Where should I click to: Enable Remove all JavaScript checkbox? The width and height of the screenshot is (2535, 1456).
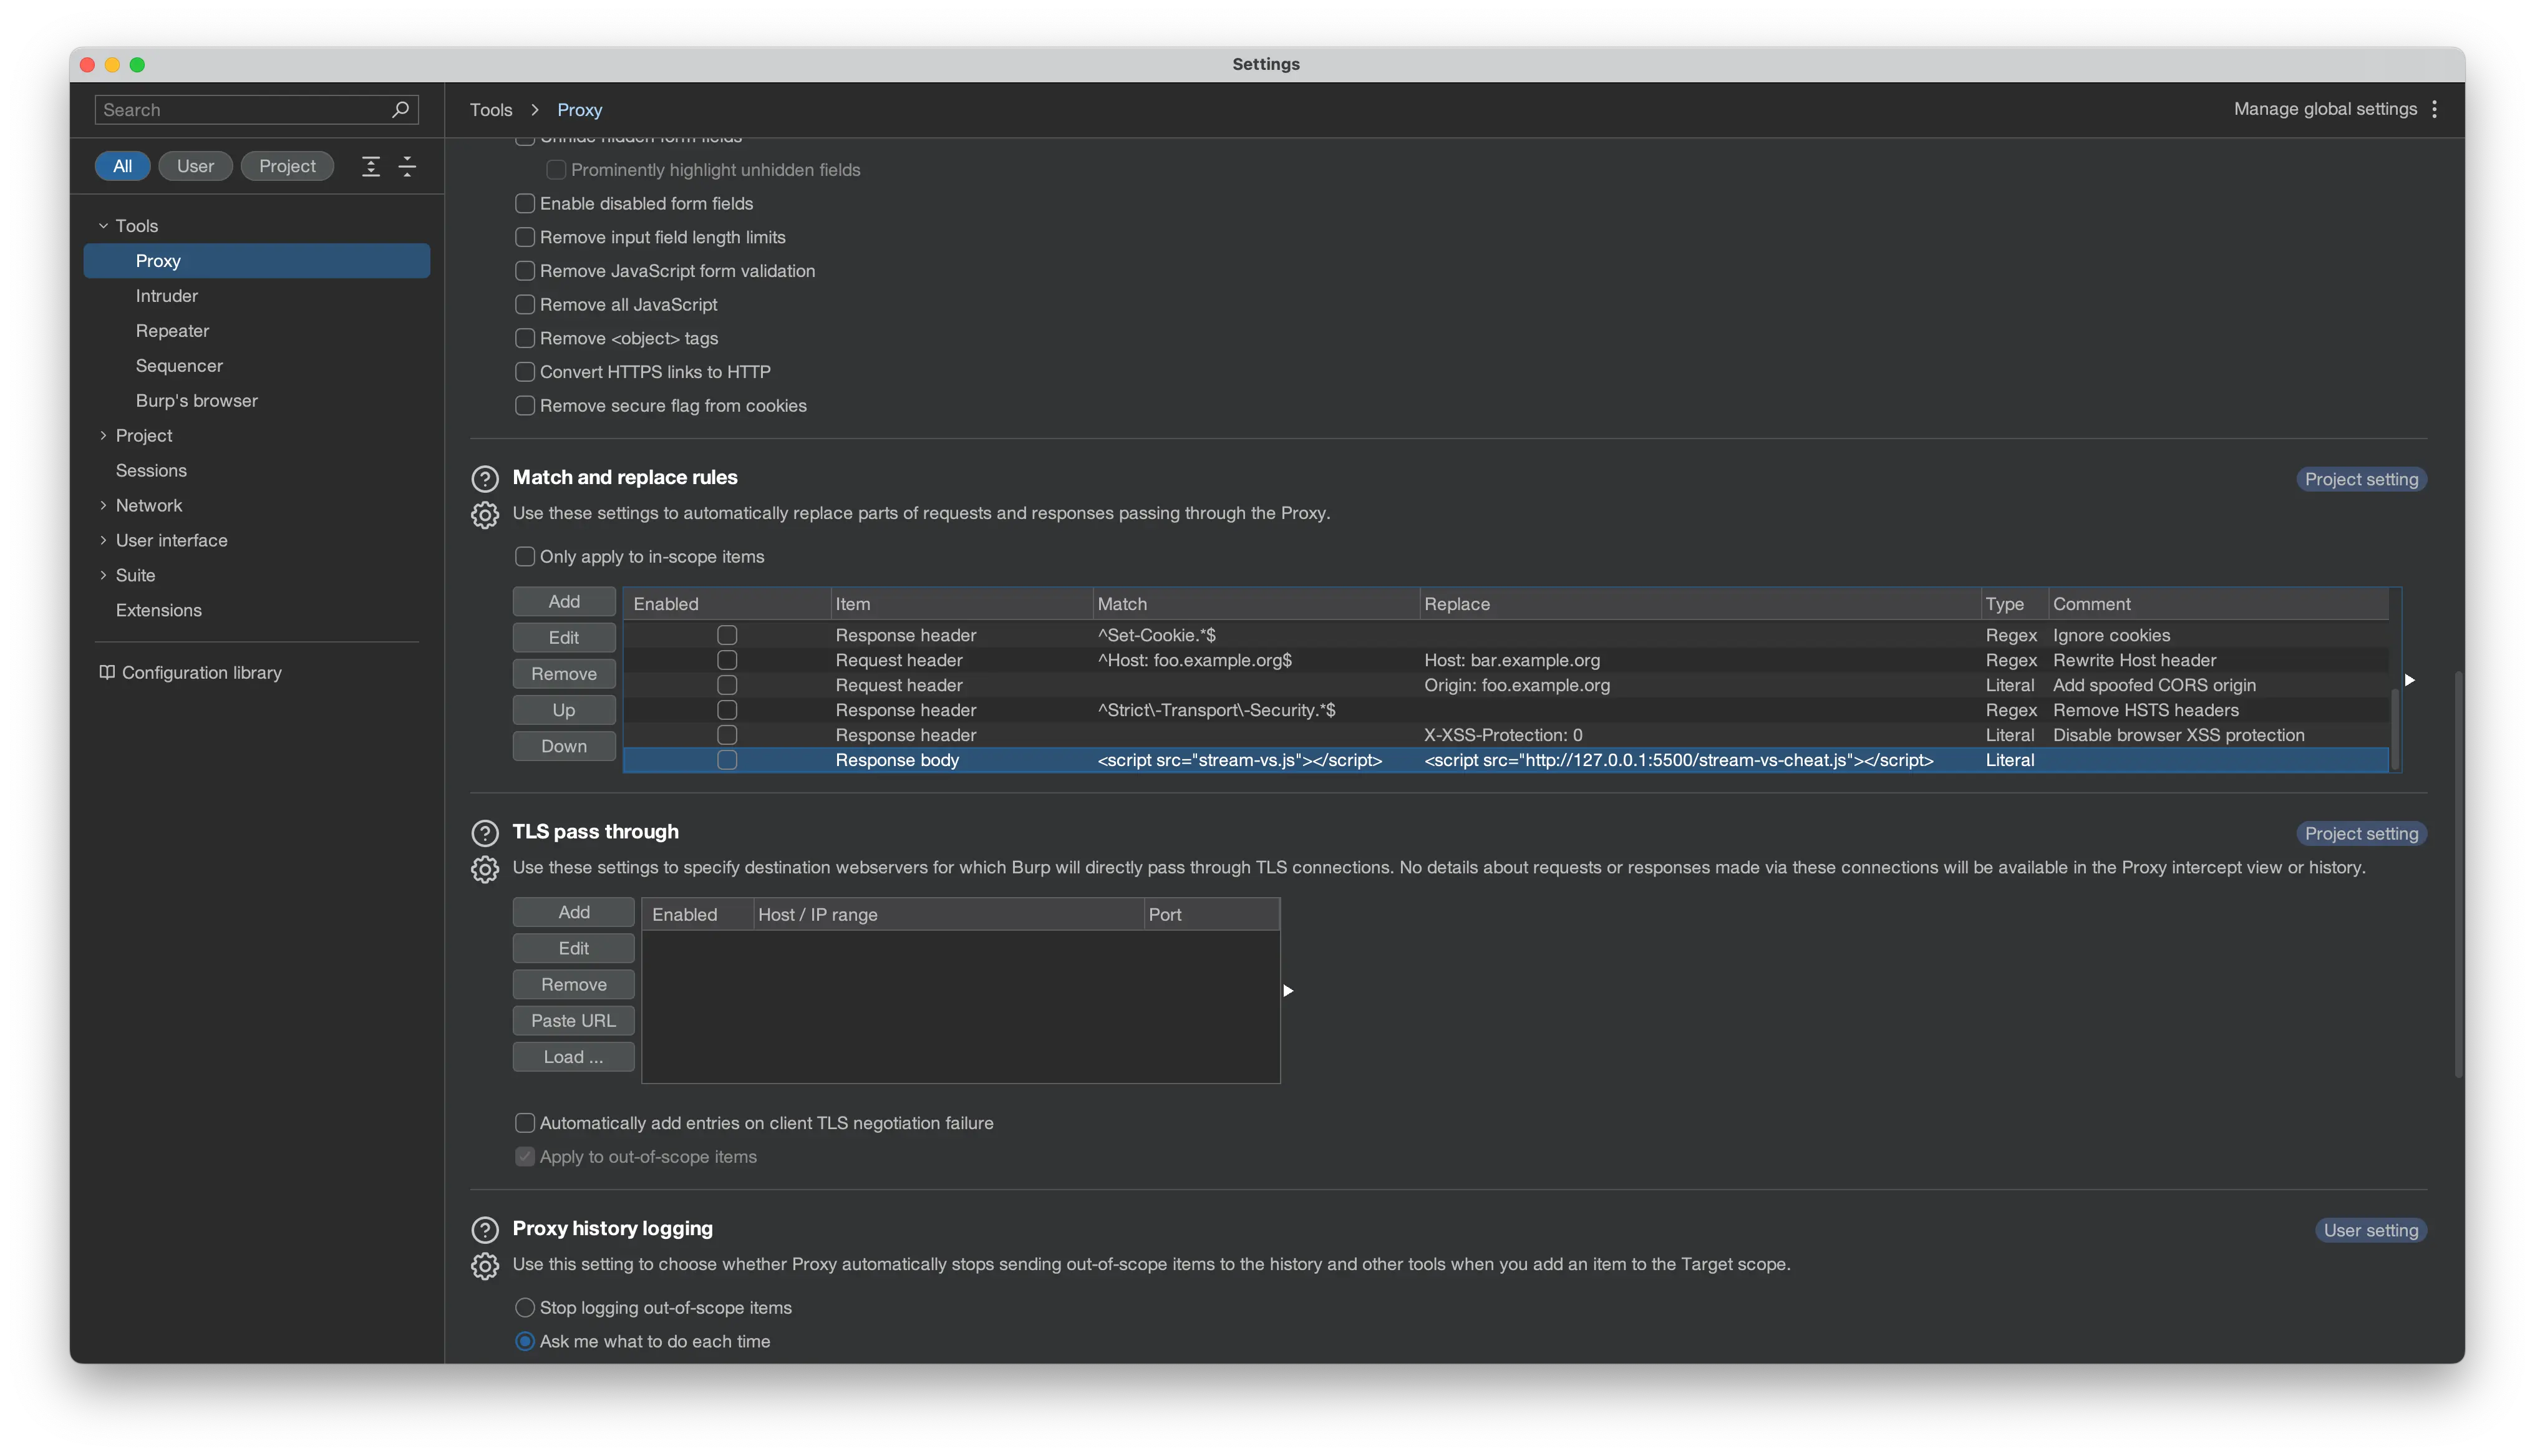click(525, 304)
